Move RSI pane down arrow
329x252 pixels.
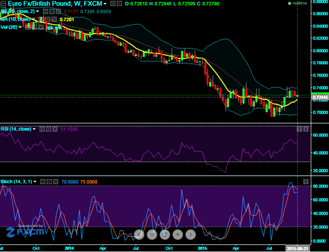[x=306, y=129]
